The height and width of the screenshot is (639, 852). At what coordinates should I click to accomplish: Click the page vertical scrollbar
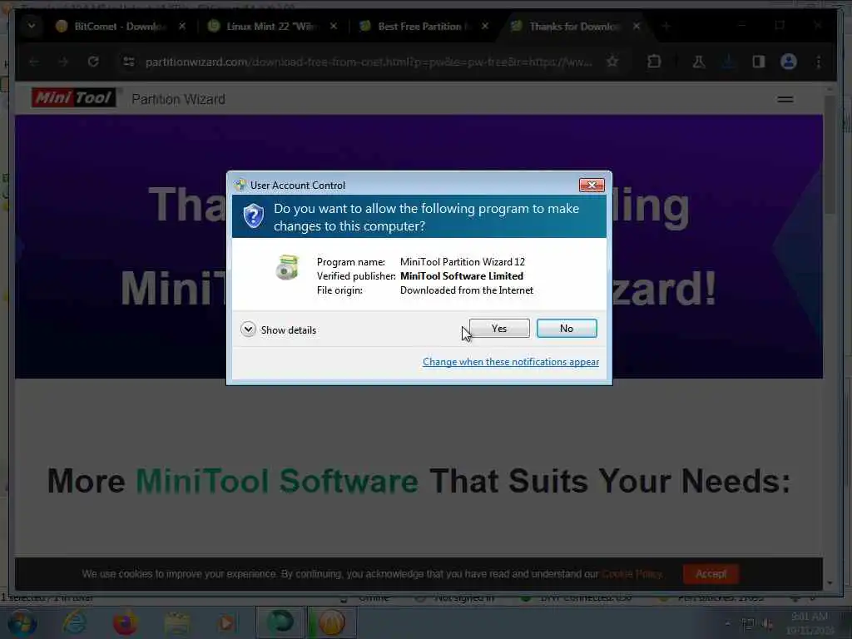pos(830,155)
